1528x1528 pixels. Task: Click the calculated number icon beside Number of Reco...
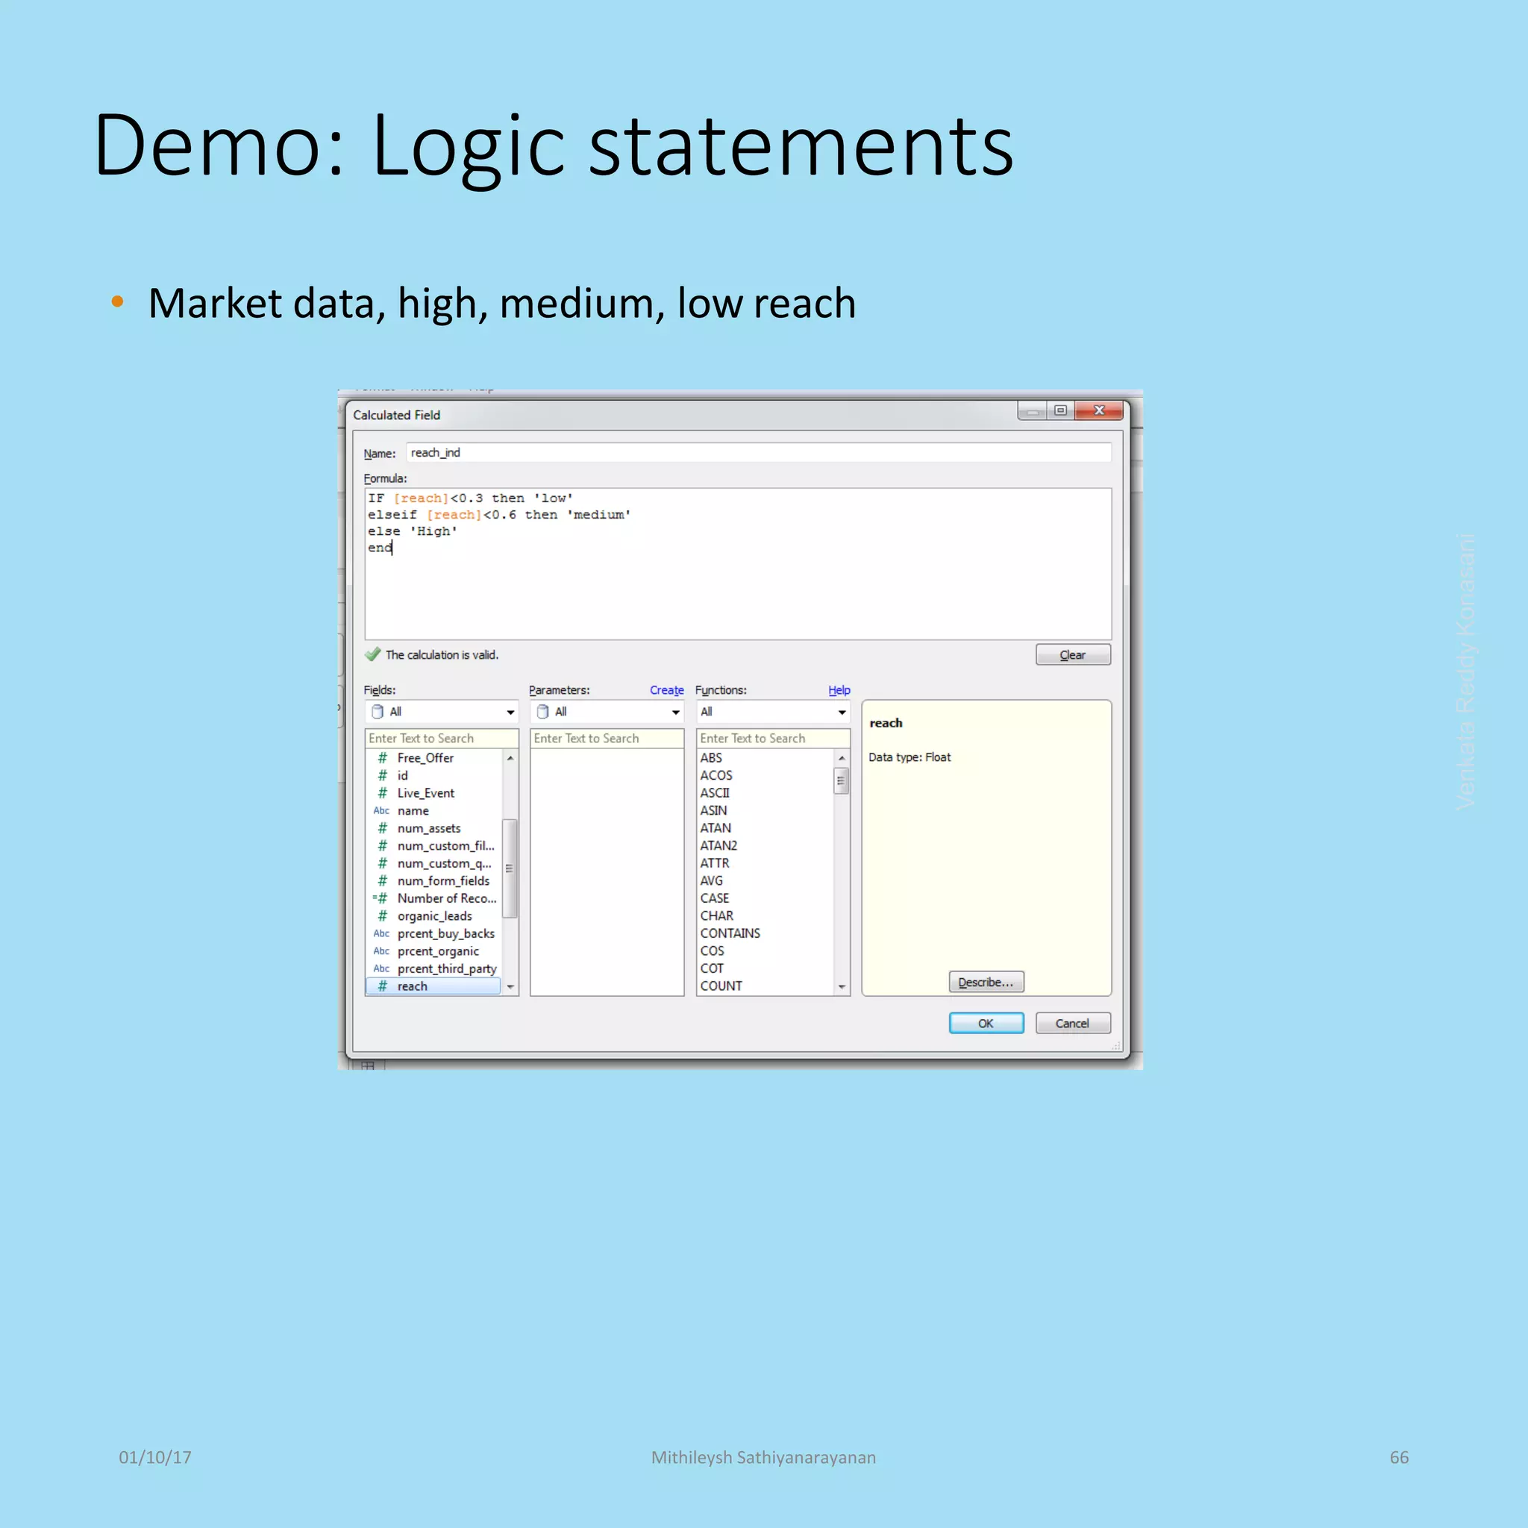coord(381,898)
